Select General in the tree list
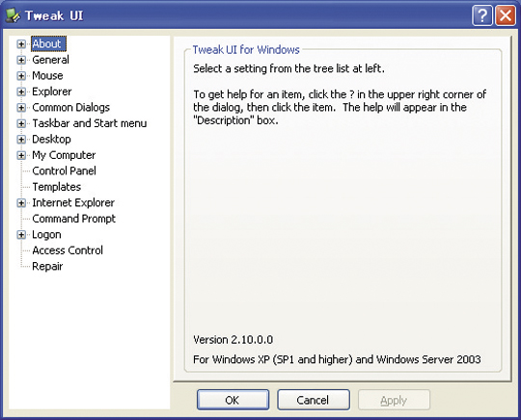This screenshot has width=521, height=420. tap(50, 60)
